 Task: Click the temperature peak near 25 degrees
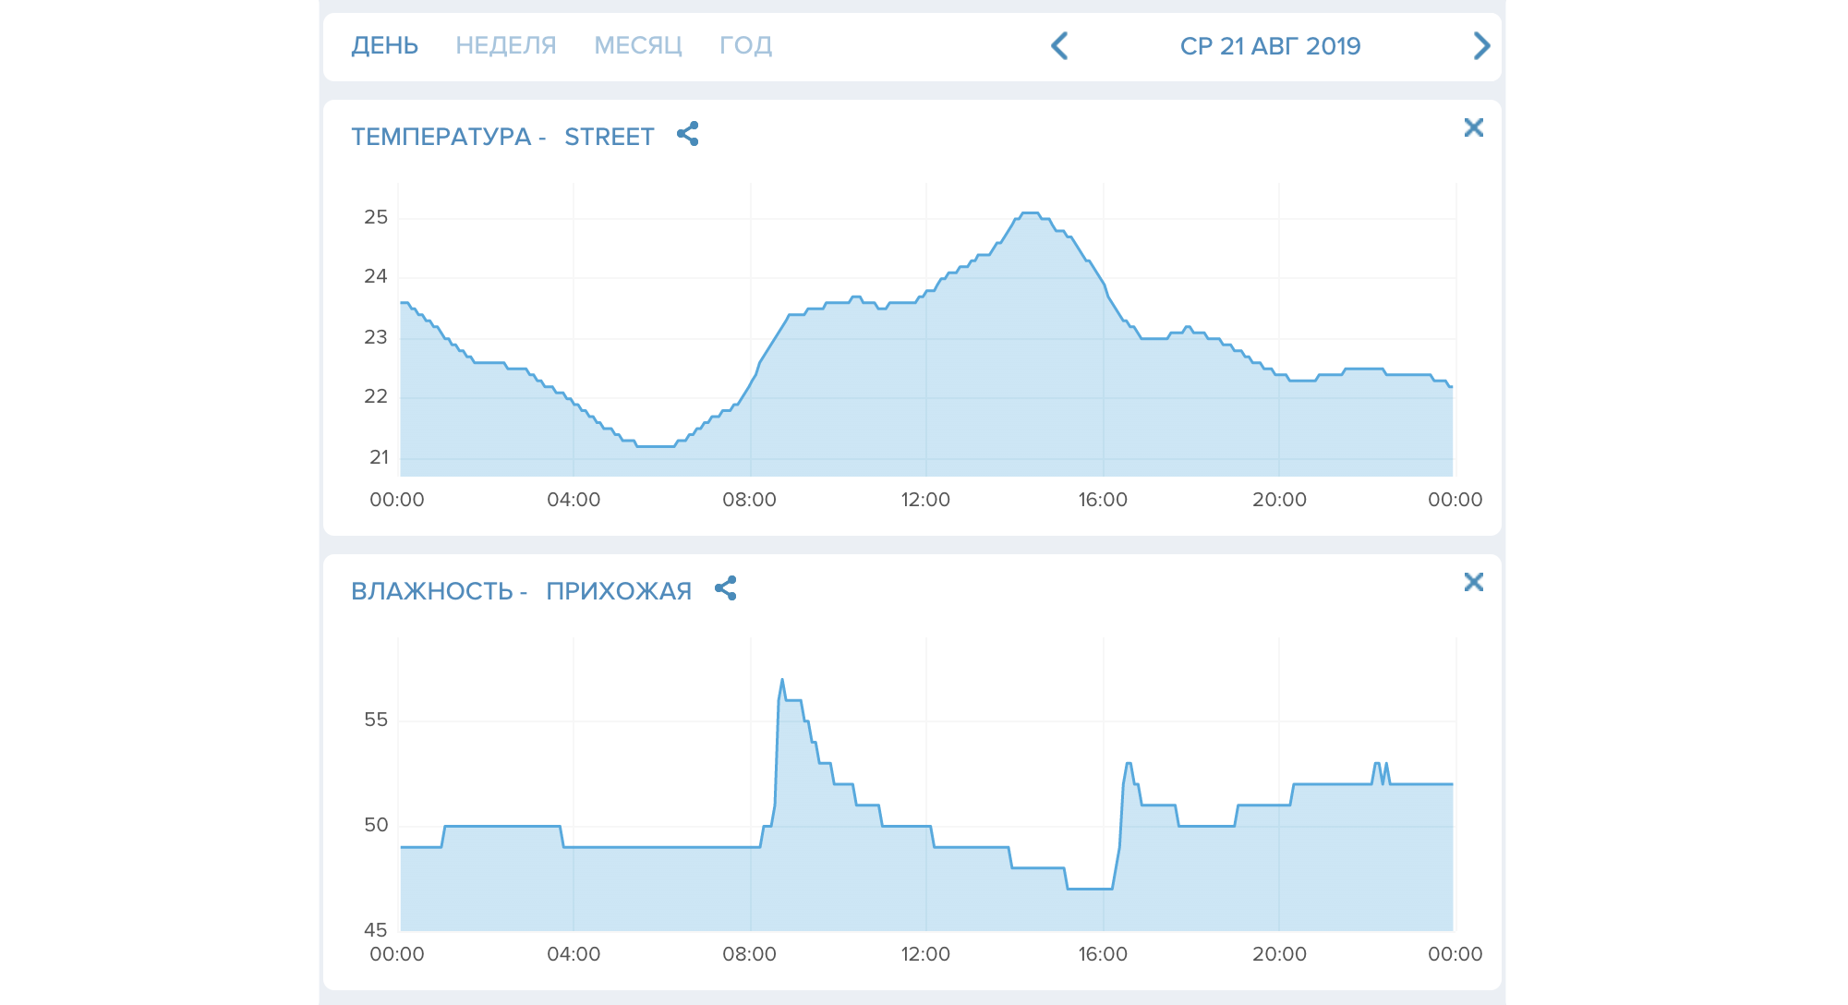click(1030, 213)
